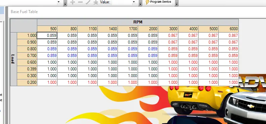The image size is (266, 124).
Task: Click the plus (add) toolbar icon
Action: coord(73,2)
